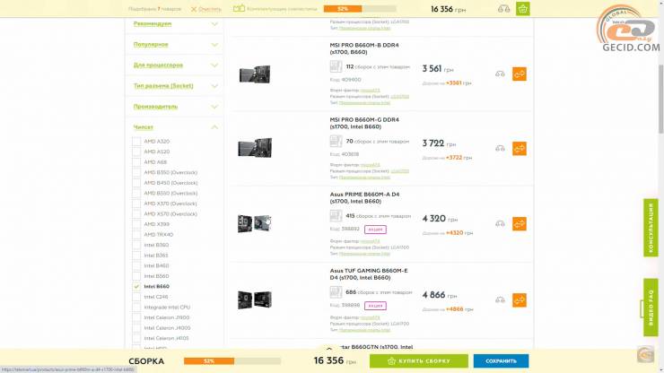This screenshot has height=373, width=664.
Task: Add MSI PRO B660M-B DDR4 to comparison
Action: 500,74
